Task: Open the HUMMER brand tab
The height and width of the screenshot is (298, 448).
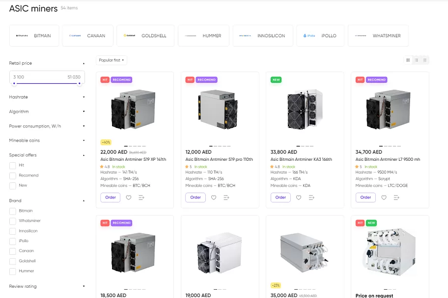Action: (x=203, y=36)
